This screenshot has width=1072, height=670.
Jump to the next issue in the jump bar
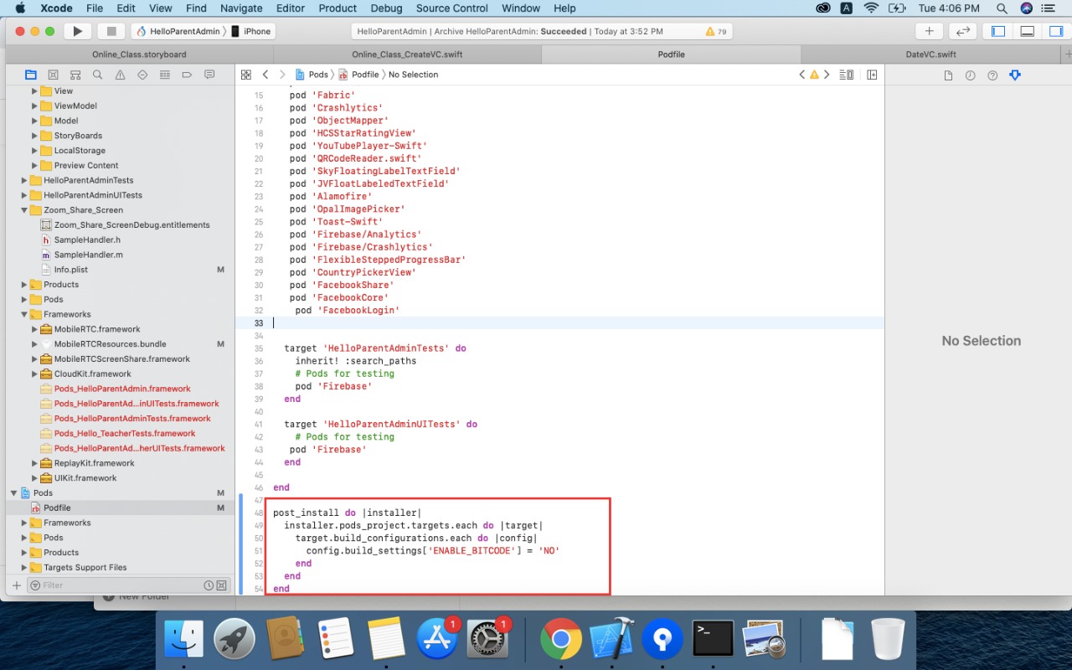pos(827,75)
